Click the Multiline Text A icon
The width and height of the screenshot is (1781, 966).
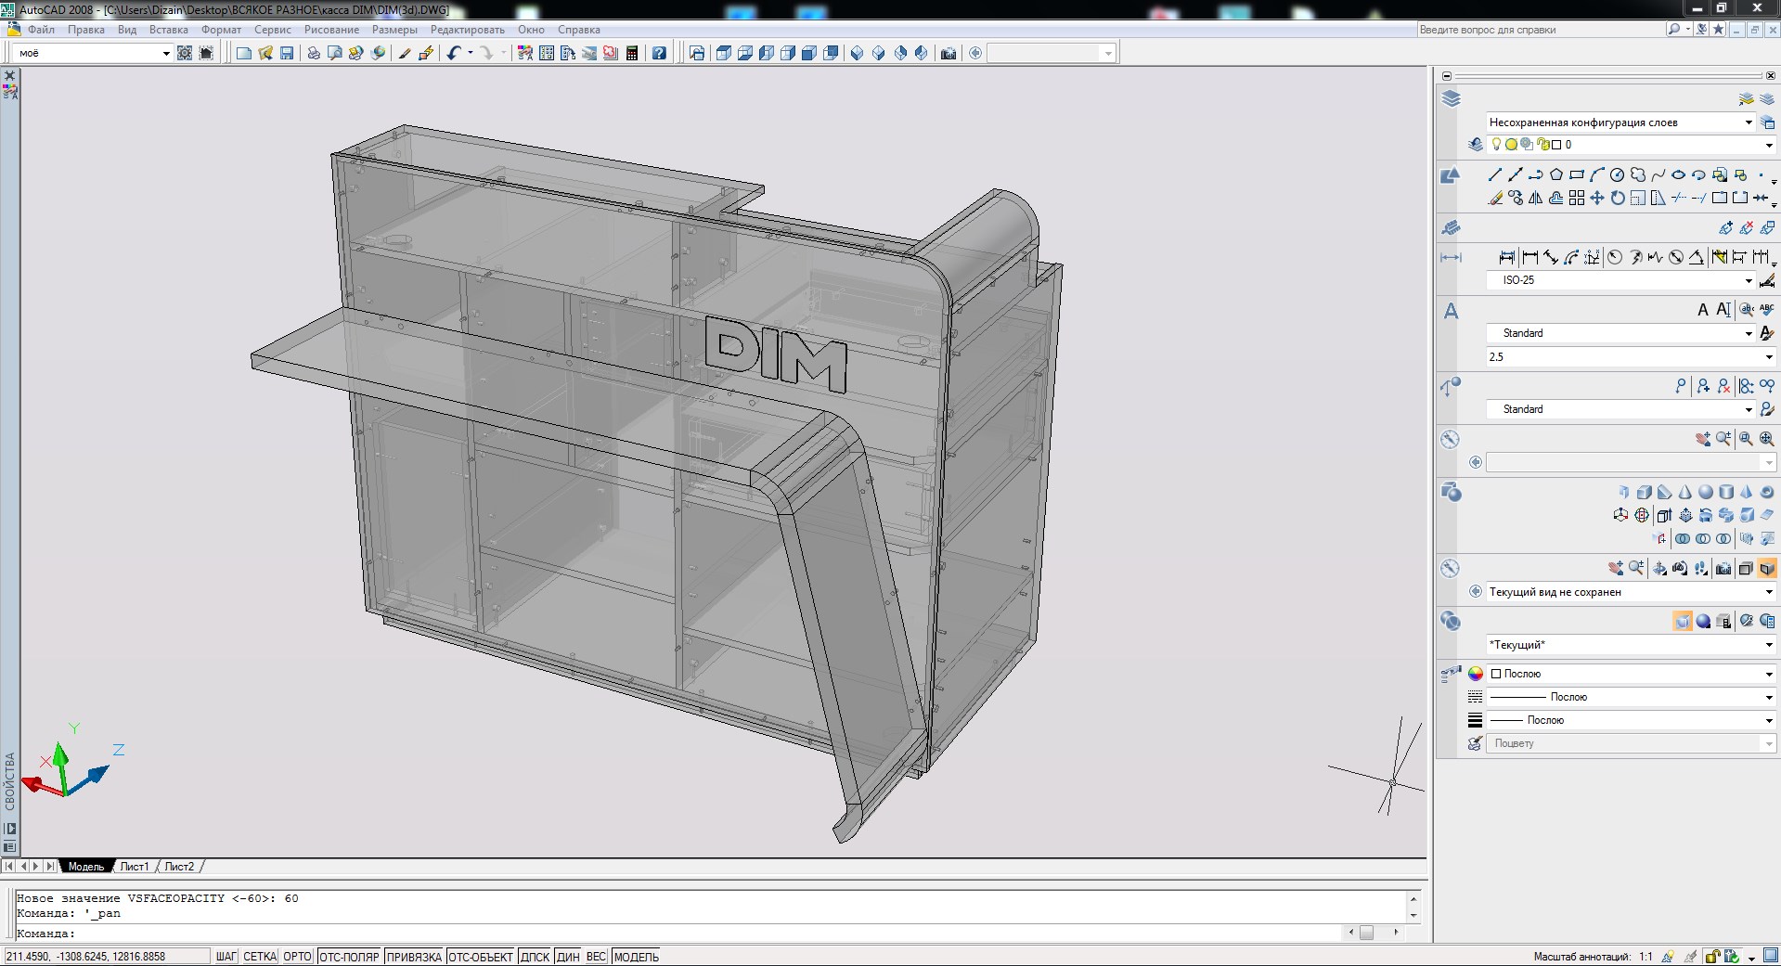(1702, 309)
